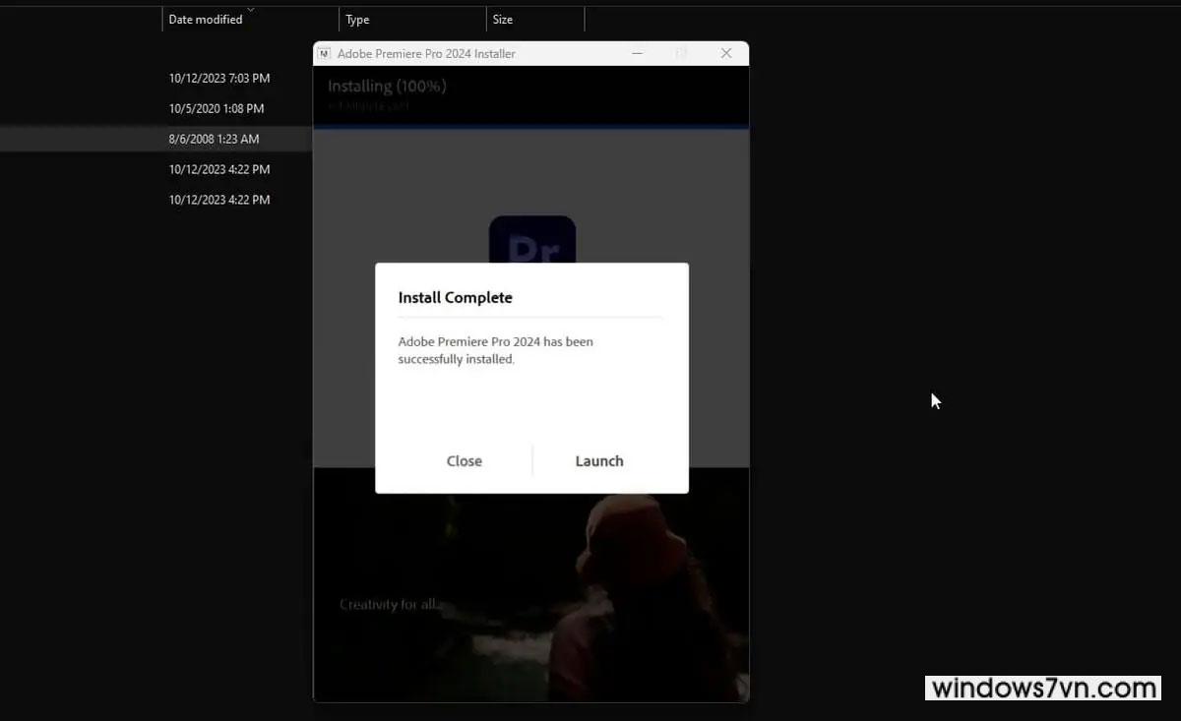This screenshot has height=721, width=1181.
Task: Select the file modified 10/5/2020 1:08 PM
Action: (x=216, y=108)
